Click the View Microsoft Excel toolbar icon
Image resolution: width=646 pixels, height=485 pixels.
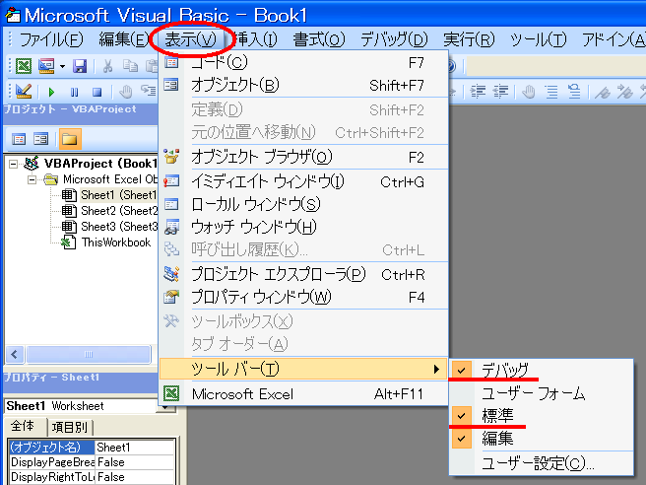pos(24,66)
